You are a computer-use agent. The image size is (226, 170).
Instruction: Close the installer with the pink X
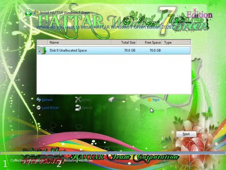click(195, 10)
